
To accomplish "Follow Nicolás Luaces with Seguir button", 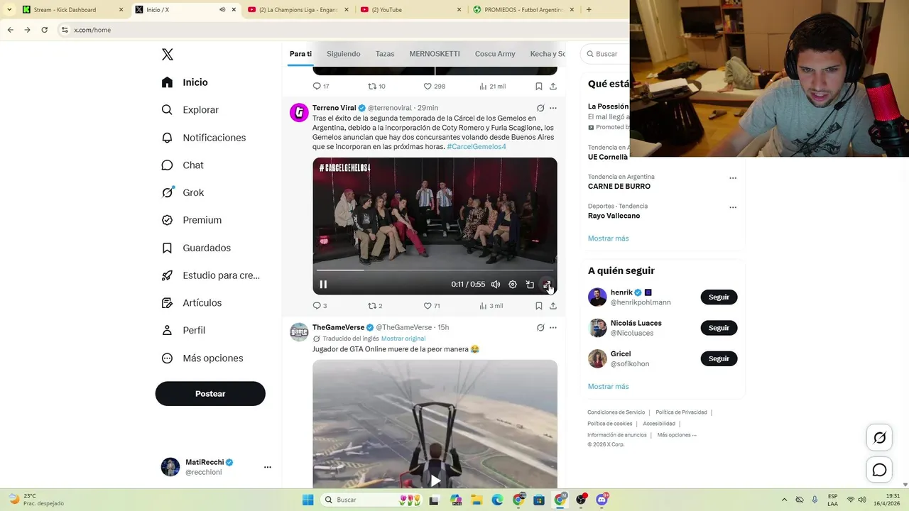I will click(719, 328).
